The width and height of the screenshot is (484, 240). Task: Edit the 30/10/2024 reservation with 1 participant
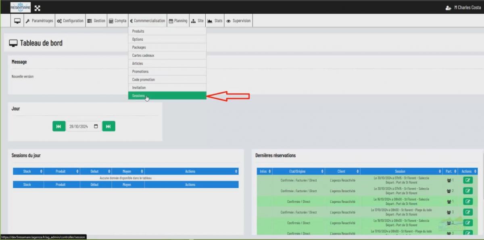click(x=468, y=180)
